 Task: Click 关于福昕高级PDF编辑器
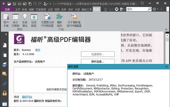click(x=74, y=20)
